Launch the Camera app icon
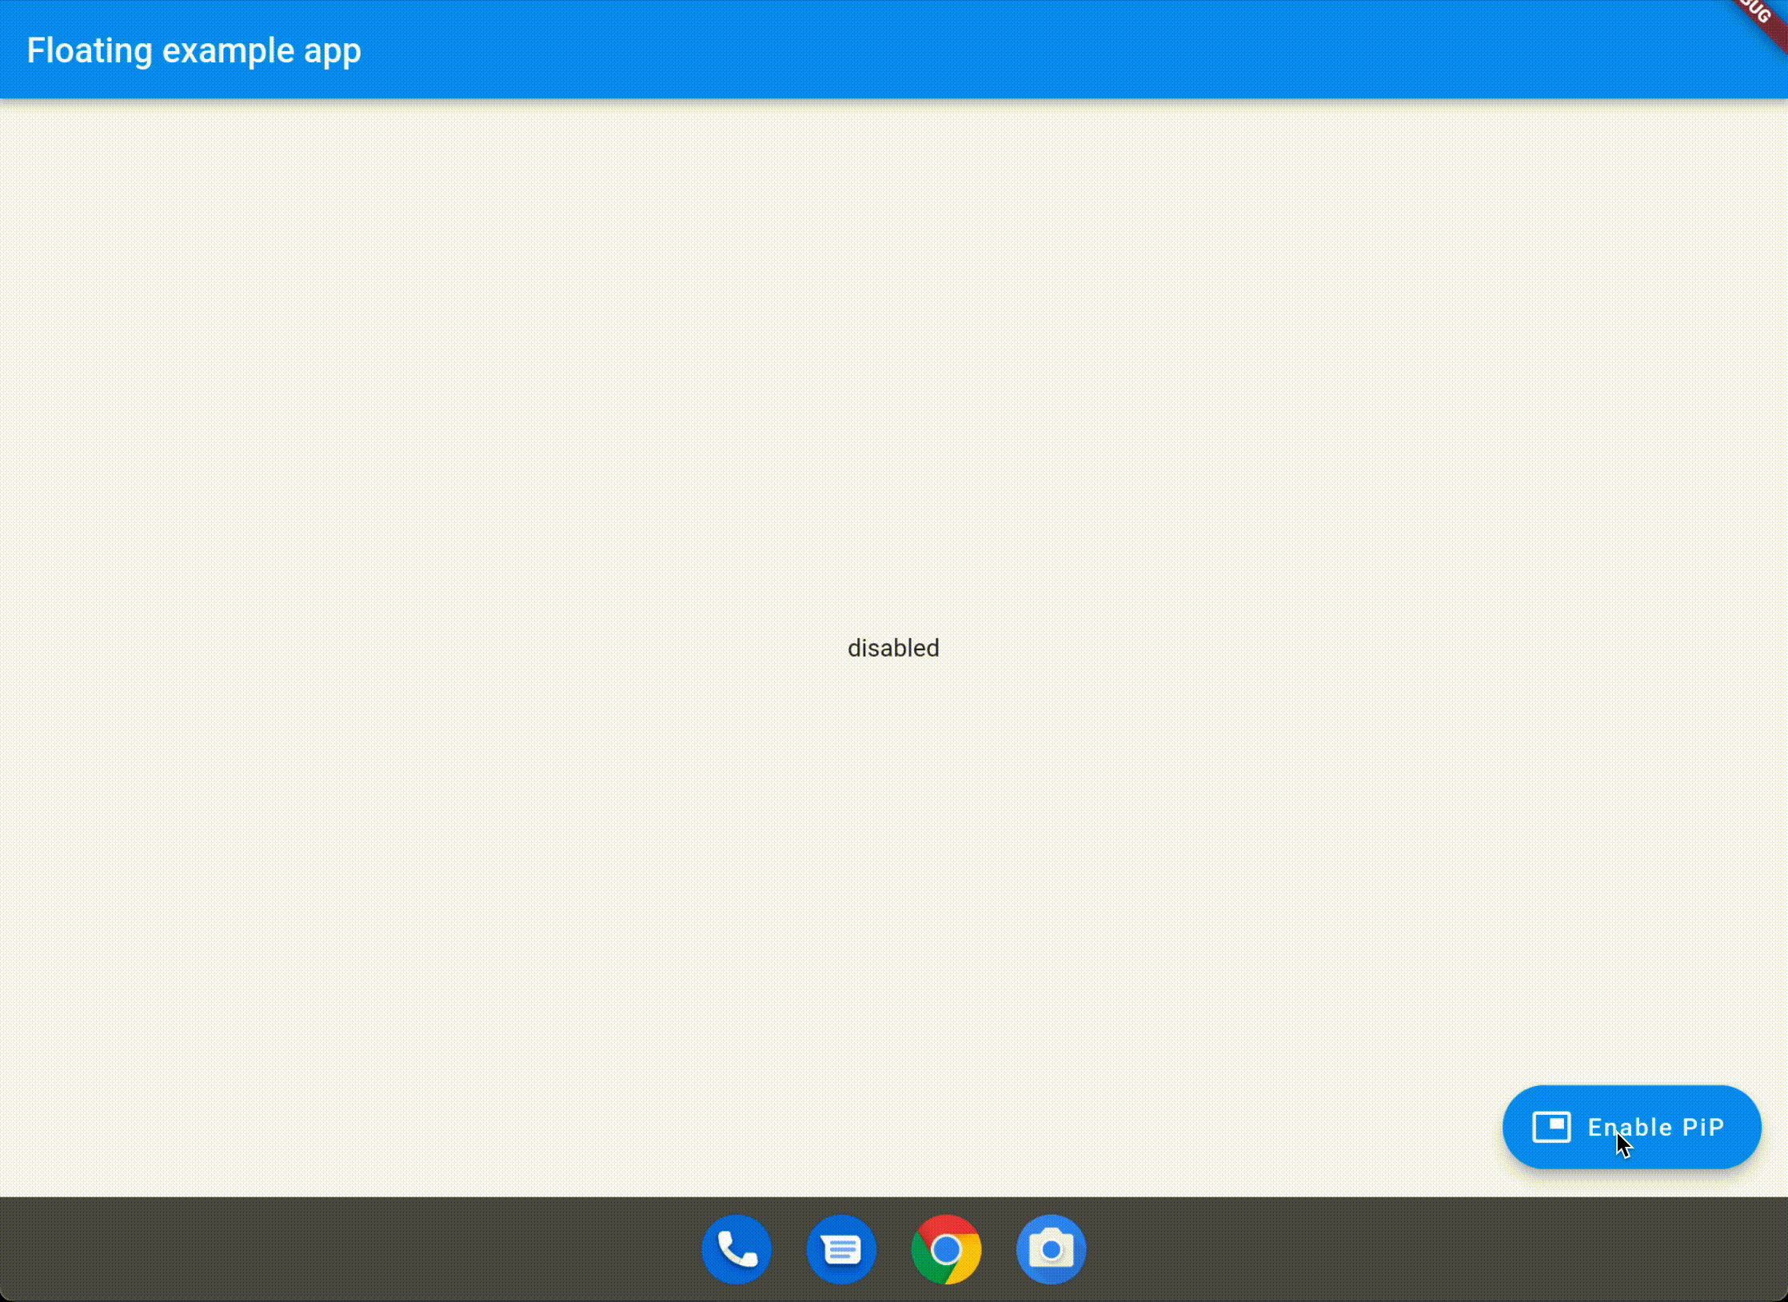The image size is (1788, 1302). click(x=1051, y=1249)
